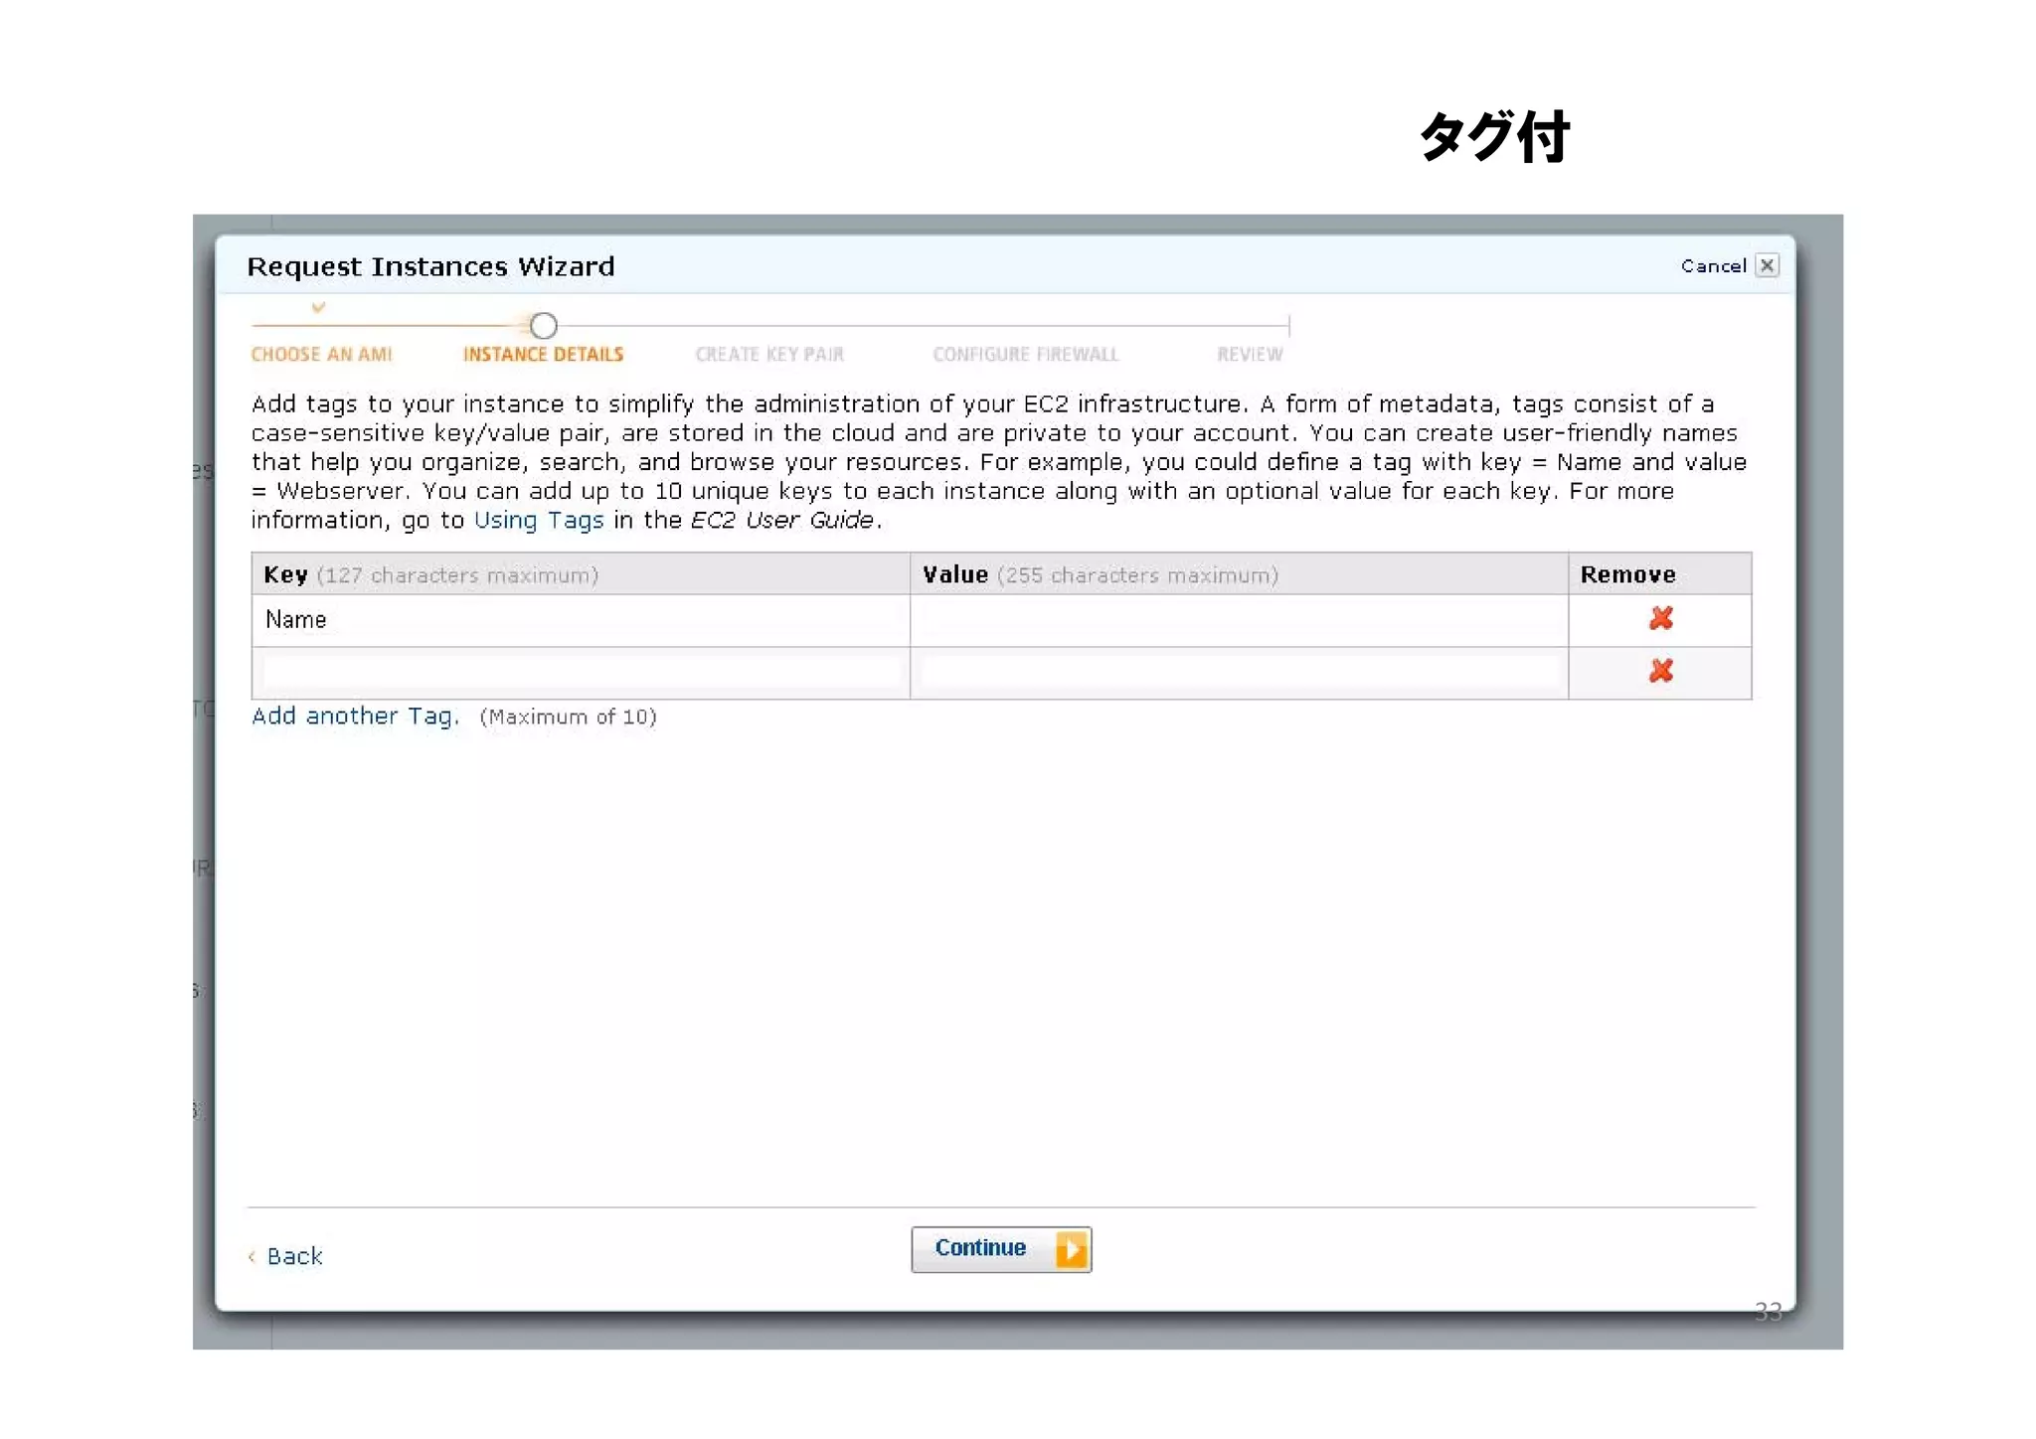
Task: Open the Using Tags guide link
Action: coord(538,520)
